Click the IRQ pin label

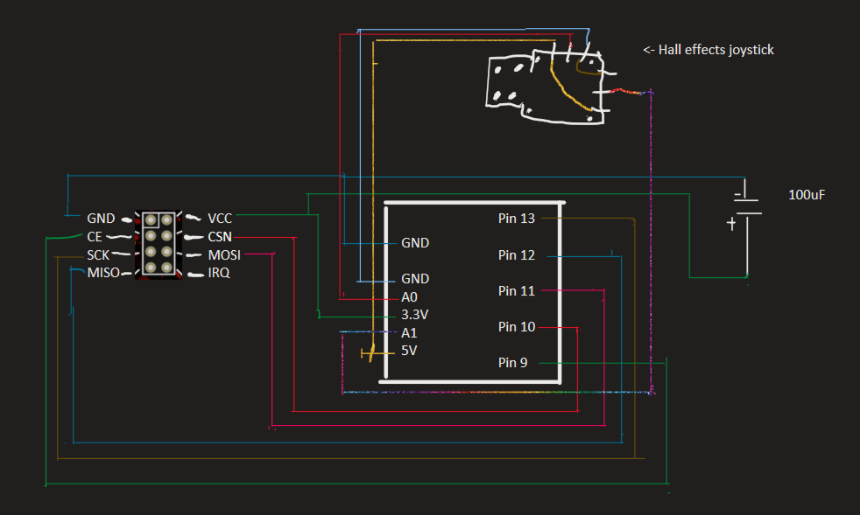click(x=219, y=273)
